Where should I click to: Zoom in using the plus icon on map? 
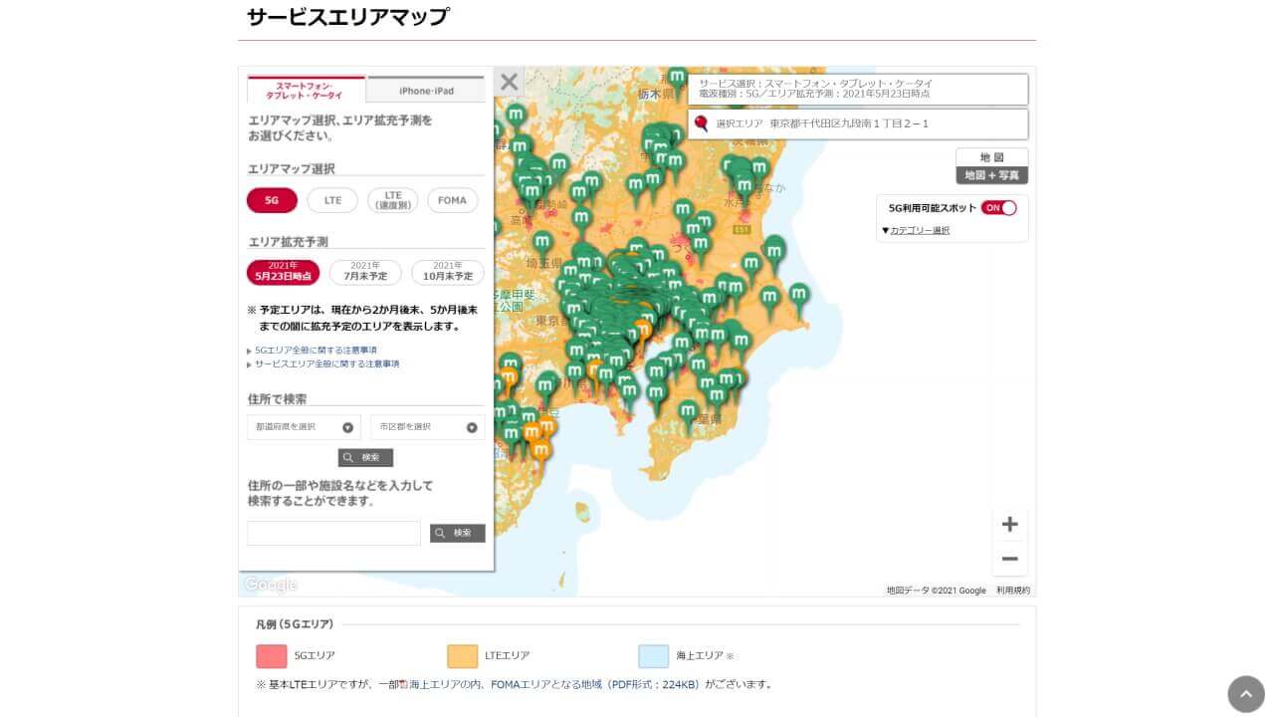(x=1009, y=524)
